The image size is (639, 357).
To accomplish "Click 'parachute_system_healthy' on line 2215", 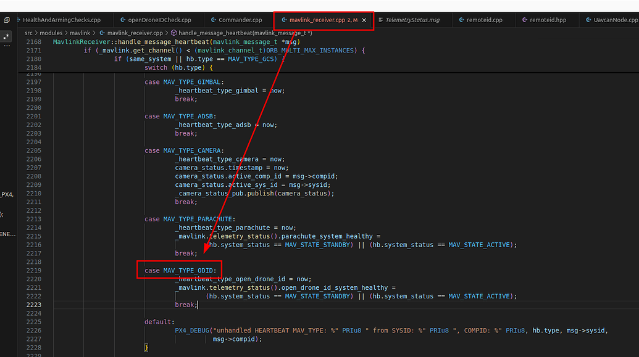I will 327,236.
